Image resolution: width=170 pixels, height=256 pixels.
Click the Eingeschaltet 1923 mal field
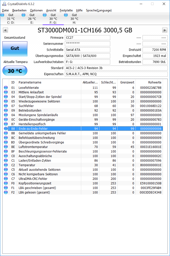coord(155,56)
